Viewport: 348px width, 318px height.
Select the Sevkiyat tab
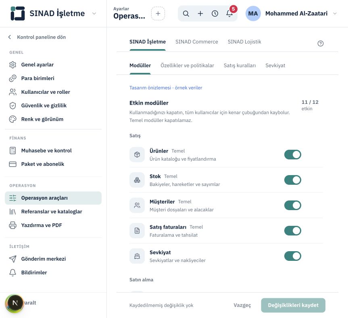point(275,66)
